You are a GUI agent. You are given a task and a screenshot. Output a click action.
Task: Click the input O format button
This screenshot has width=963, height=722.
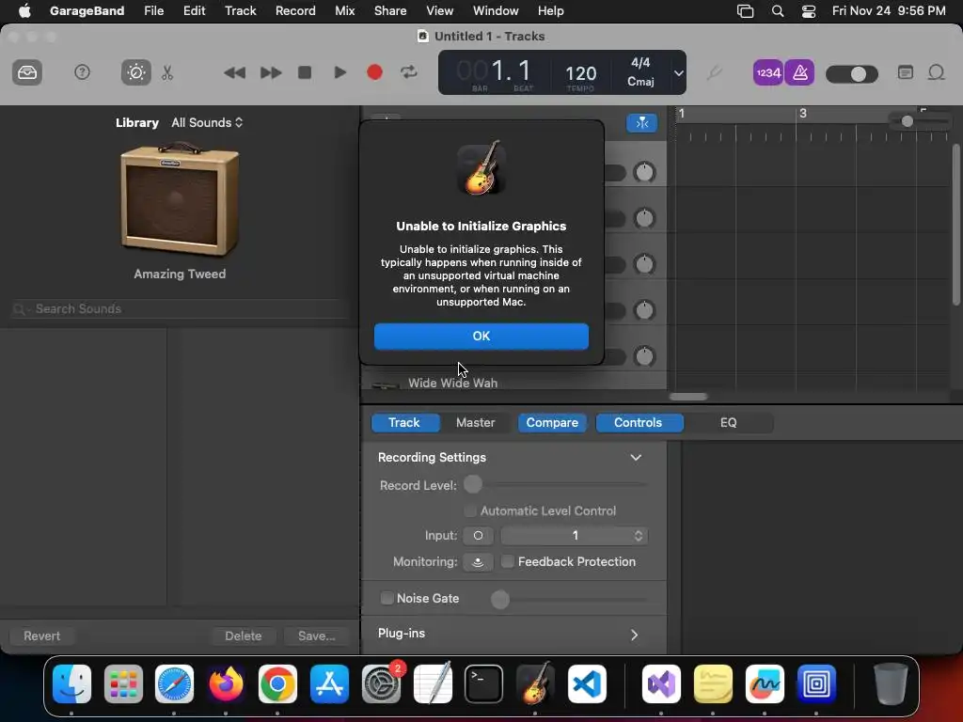click(478, 535)
